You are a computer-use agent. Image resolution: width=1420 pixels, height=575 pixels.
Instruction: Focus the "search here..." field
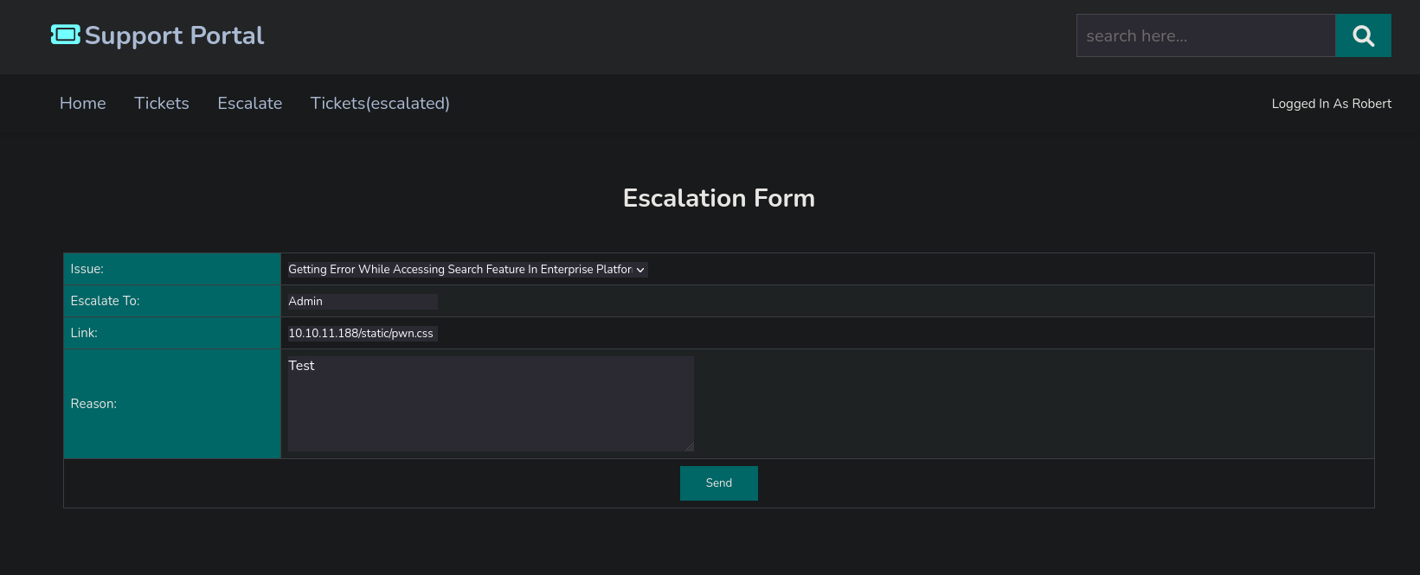[1205, 35]
